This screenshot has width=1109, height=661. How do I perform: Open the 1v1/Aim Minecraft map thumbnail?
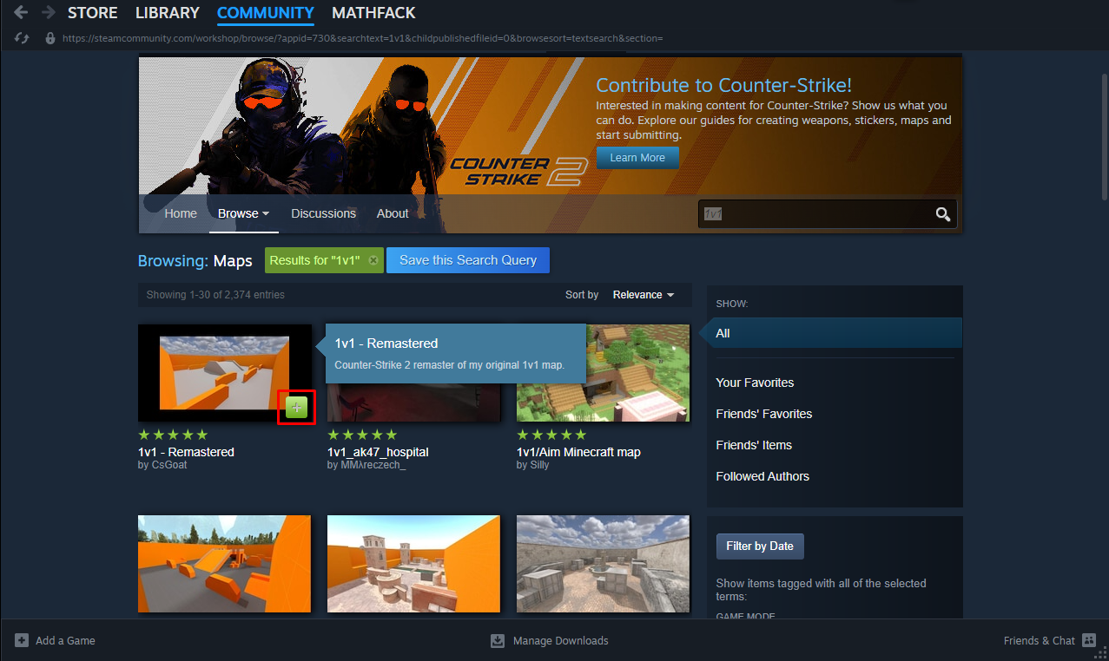[603, 373]
